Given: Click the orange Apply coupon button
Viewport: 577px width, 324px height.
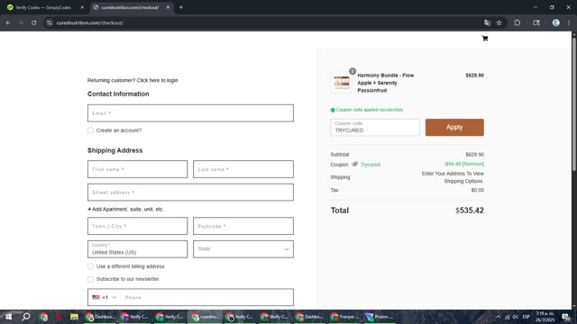Looking at the screenshot, I should click(454, 127).
